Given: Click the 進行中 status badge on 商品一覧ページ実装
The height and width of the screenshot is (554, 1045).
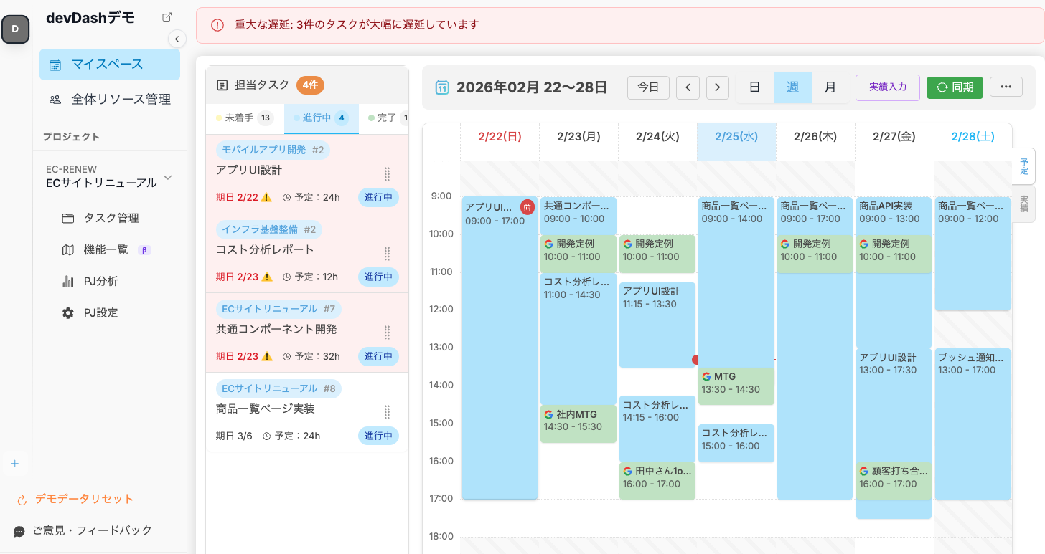Looking at the screenshot, I should tap(378, 436).
